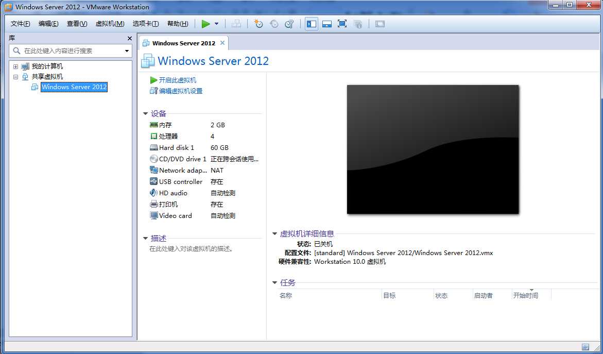The width and height of the screenshot is (603, 354).
Task: Click the status bar icon at bottom right
Action: 585,347
